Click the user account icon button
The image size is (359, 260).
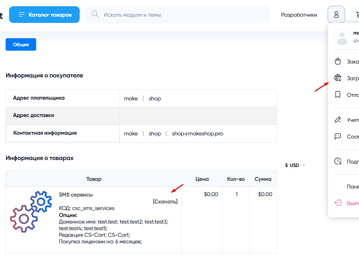[336, 15]
